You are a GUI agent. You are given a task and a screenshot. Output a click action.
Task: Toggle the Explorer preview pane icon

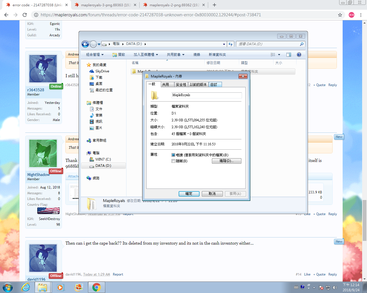[x=289, y=55]
